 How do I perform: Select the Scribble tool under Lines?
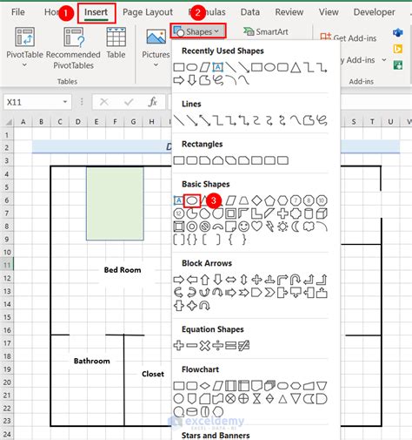tap(322, 120)
